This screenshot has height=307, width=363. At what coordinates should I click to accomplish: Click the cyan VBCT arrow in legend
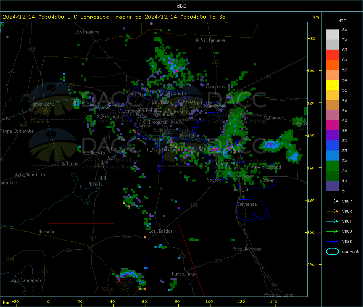point(332,221)
